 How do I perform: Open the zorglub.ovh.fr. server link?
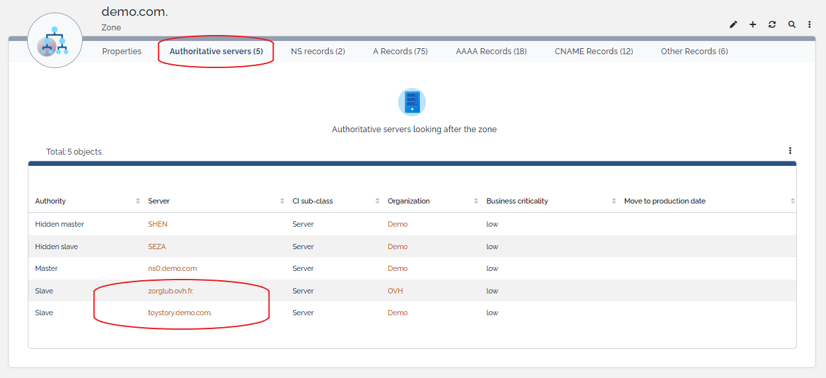click(171, 291)
